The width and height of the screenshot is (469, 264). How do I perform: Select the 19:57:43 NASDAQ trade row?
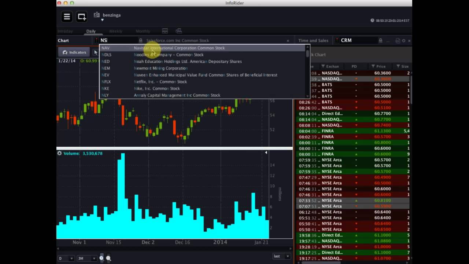coord(353,241)
